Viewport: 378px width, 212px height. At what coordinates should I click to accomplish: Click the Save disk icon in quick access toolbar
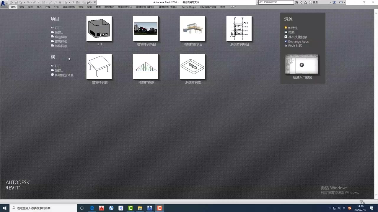coord(16,2)
